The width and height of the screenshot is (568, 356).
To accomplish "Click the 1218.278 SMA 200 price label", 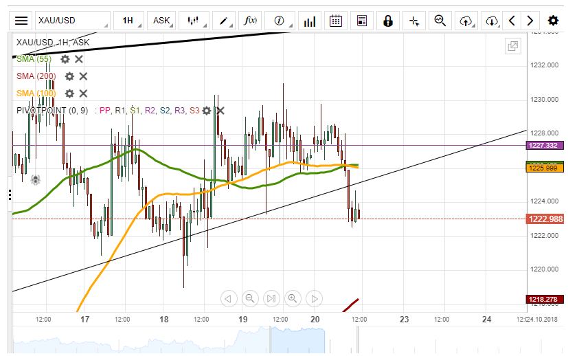I will point(545,300).
